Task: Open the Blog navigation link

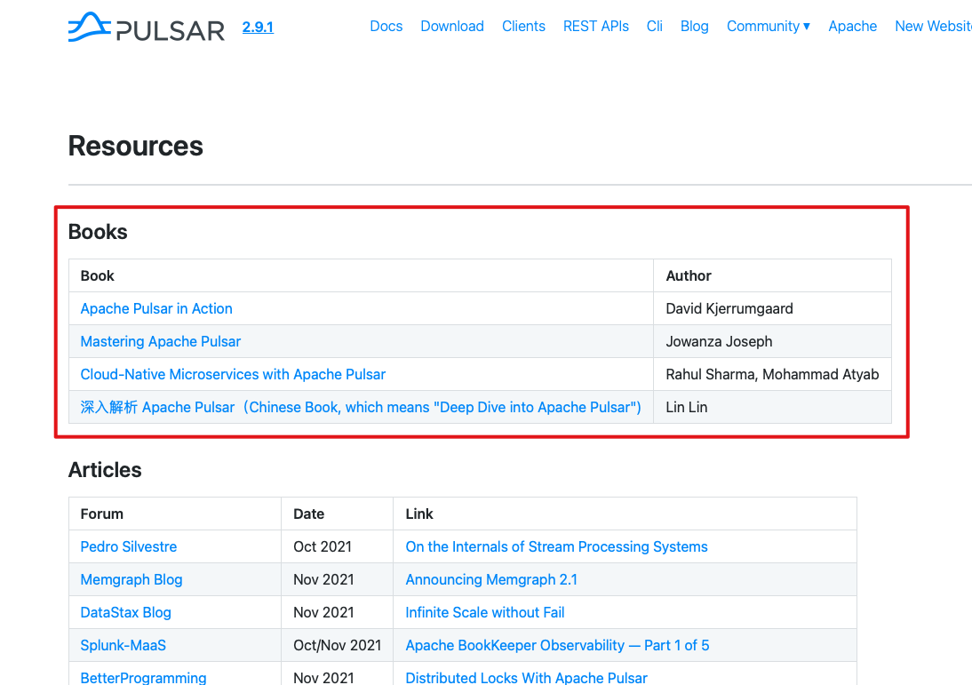Action: tap(694, 26)
